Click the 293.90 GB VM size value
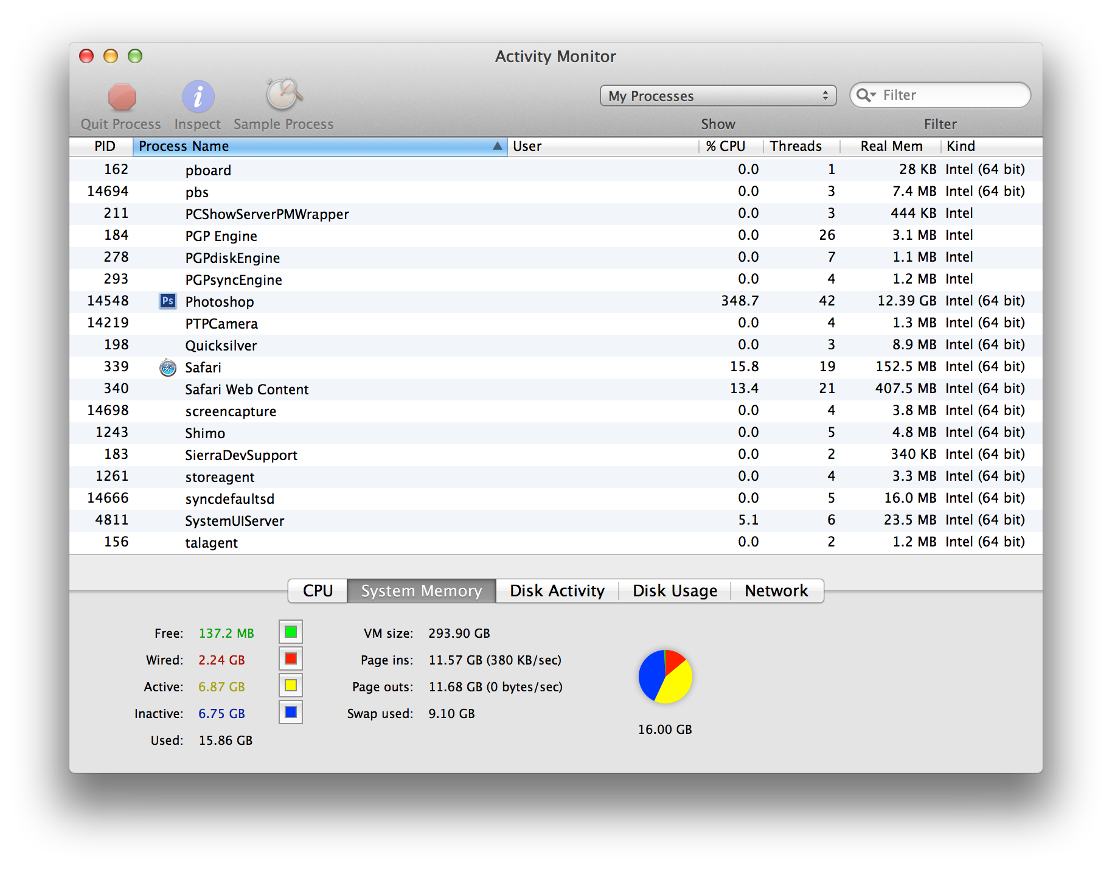 coord(459,633)
